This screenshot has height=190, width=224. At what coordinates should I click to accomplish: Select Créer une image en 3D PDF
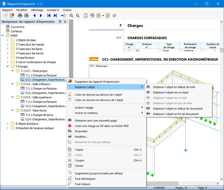pos(107,126)
